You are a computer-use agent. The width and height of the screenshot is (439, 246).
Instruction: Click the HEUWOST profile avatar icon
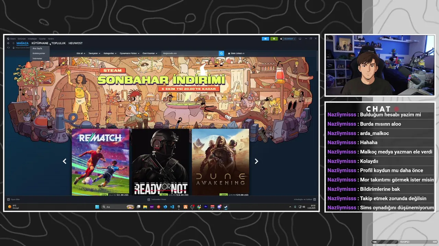tap(281, 39)
